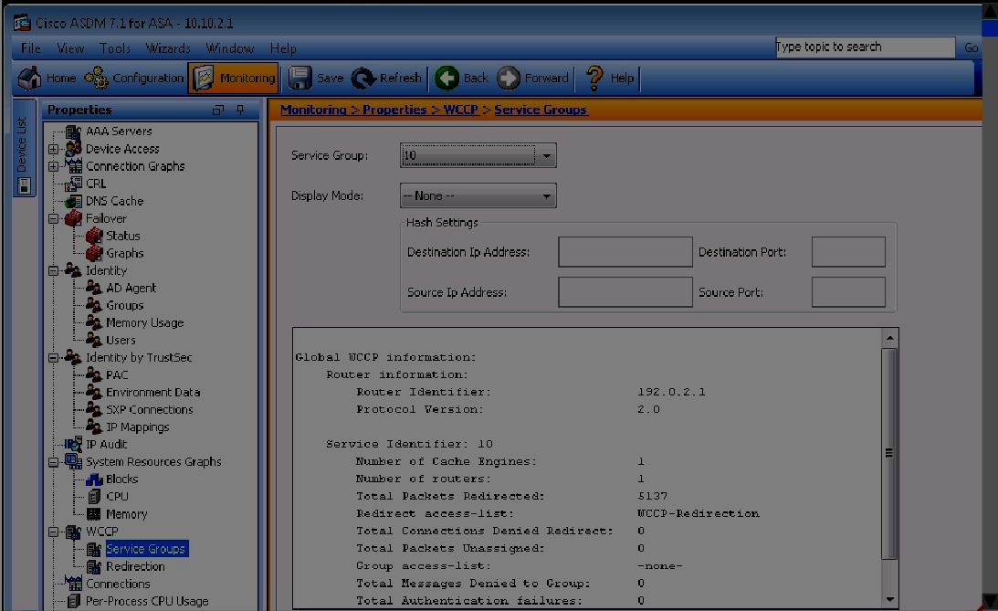
Task: Click the Device Access icon
Action: click(74, 148)
